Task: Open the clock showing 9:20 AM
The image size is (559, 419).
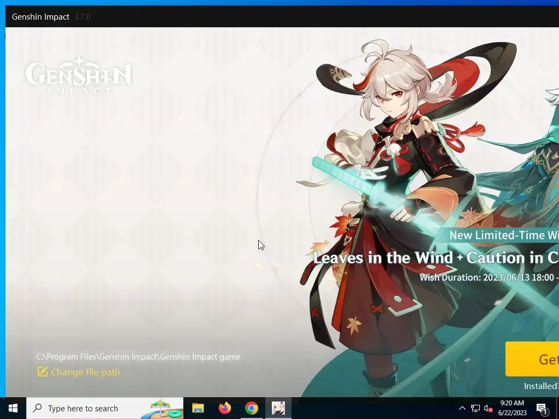Action: tap(512, 408)
